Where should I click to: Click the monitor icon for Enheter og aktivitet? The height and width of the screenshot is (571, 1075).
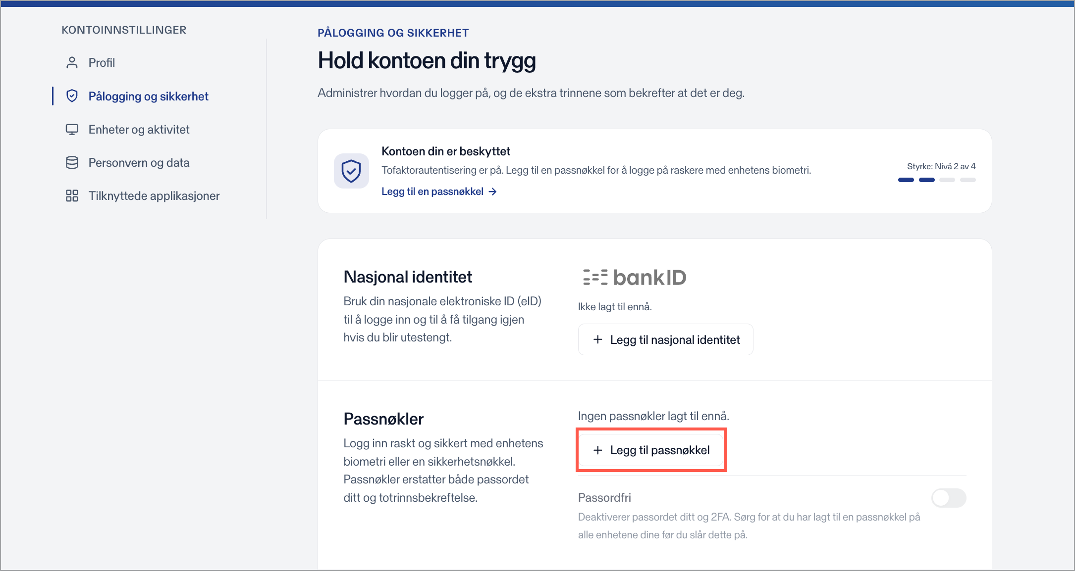pyautogui.click(x=72, y=130)
